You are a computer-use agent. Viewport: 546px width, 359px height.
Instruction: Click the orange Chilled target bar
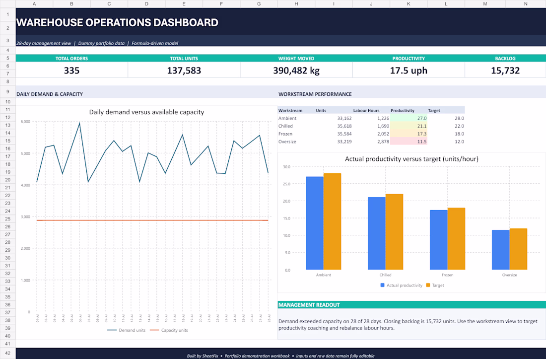click(x=394, y=232)
